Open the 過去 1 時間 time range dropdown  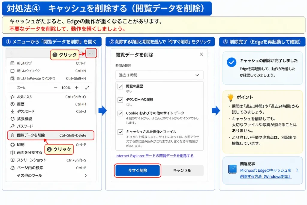(x=159, y=75)
